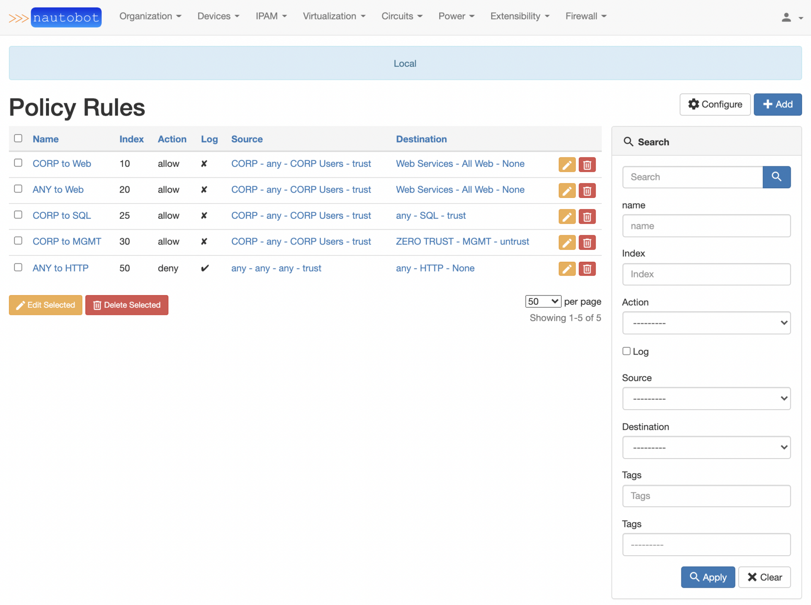Sort table by Action column

click(x=172, y=139)
